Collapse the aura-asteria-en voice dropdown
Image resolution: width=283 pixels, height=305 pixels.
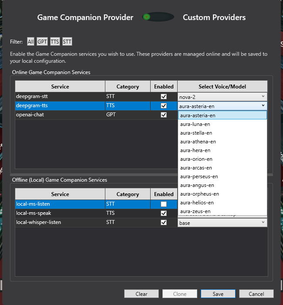point(263,105)
